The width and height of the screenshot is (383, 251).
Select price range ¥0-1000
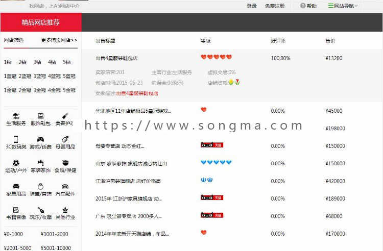[13, 234]
